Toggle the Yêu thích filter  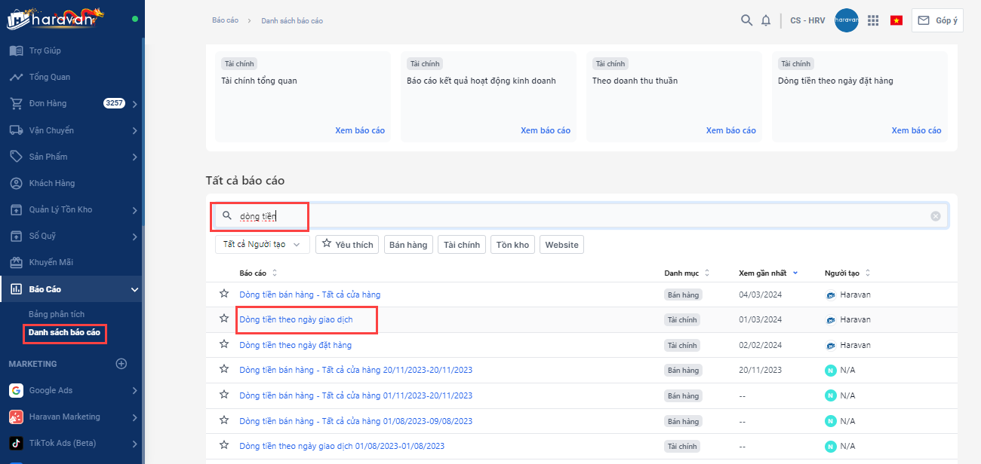347,245
